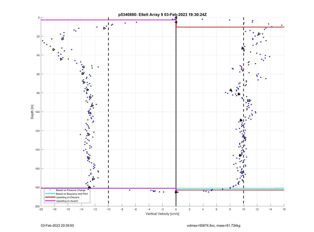Select the 'Vertical Velocity [cm/s]' x-axis label
This screenshot has height=232, width=314.
coord(162,214)
